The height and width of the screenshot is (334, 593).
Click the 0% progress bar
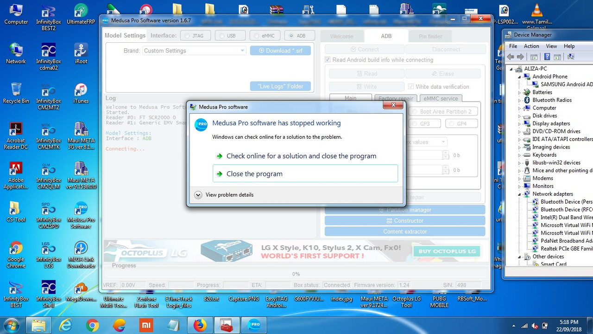click(x=296, y=274)
